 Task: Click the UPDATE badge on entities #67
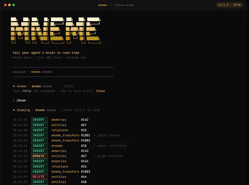pos(40,156)
